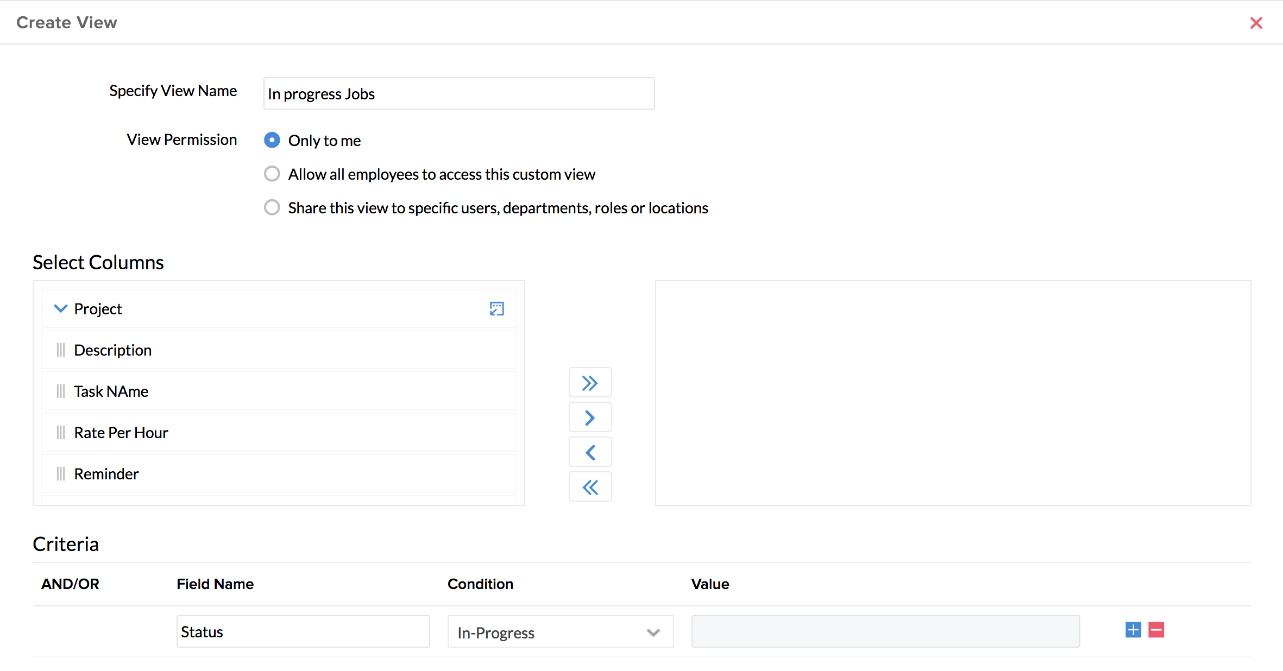Remove the criteria row with minus icon
Screen dimensions: 1283x671
[1156, 630]
